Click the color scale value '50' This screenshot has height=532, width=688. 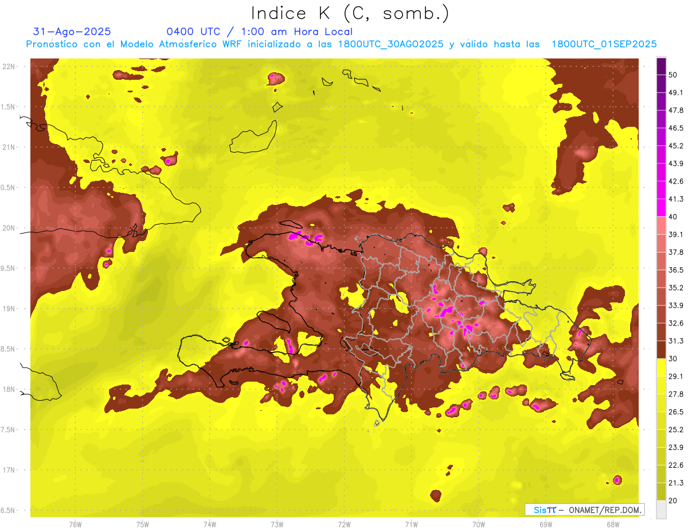pyautogui.click(x=673, y=75)
